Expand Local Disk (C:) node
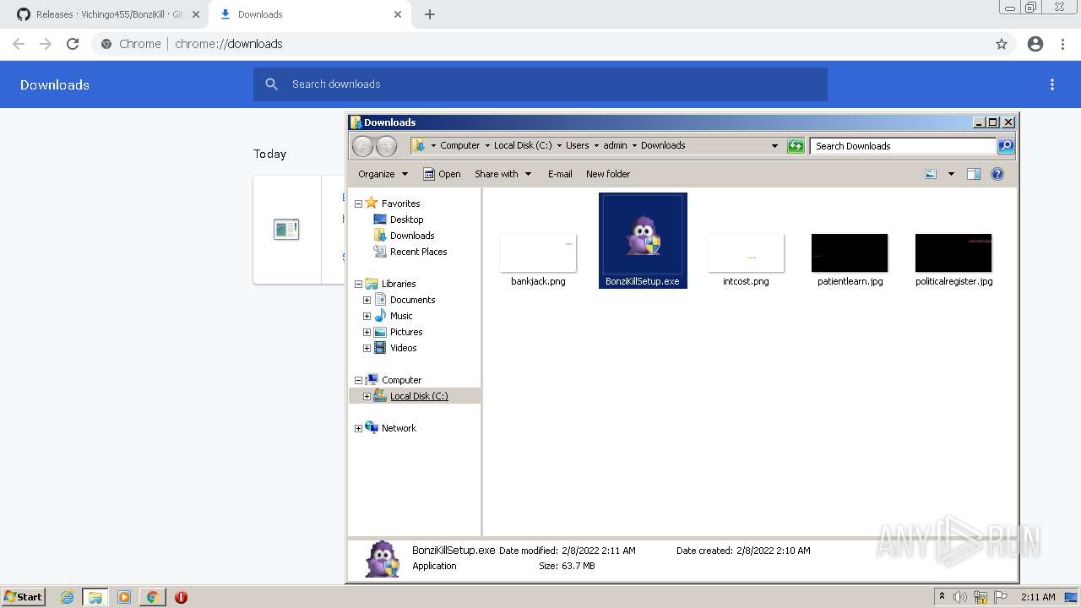 pos(367,396)
